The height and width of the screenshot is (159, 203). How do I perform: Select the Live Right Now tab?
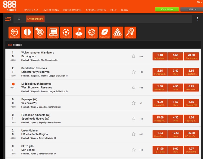click(x=35, y=19)
